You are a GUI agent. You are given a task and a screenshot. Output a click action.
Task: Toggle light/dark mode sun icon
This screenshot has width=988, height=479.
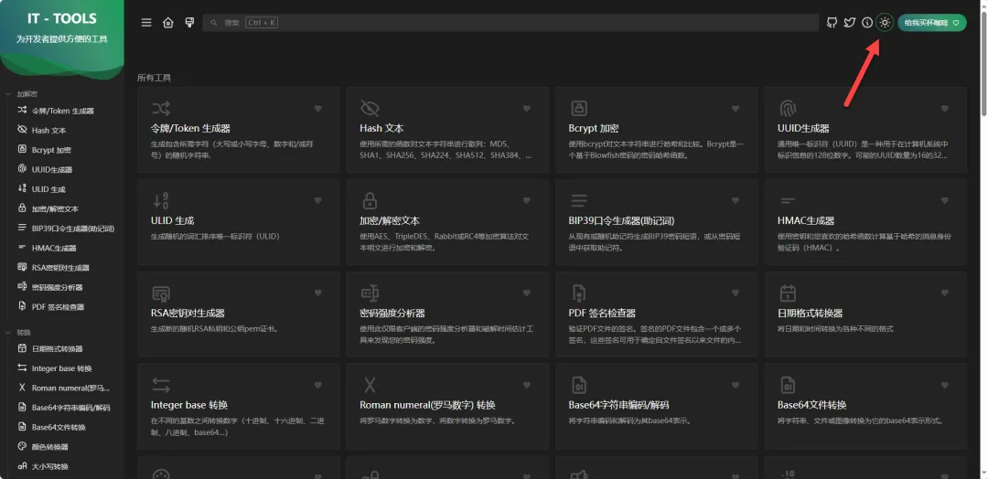click(x=885, y=23)
